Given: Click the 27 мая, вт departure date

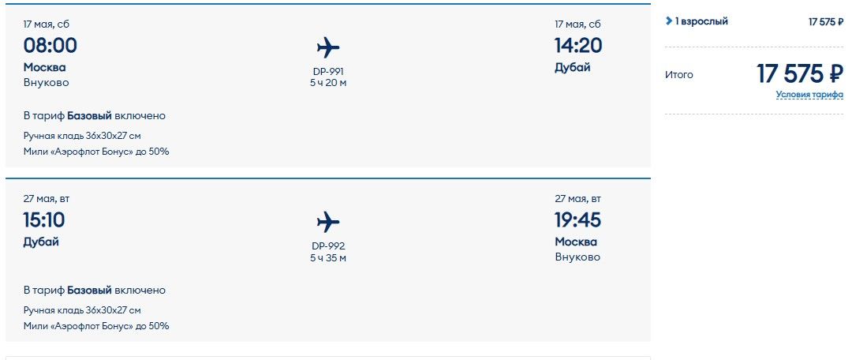Looking at the screenshot, I should click(x=47, y=199).
